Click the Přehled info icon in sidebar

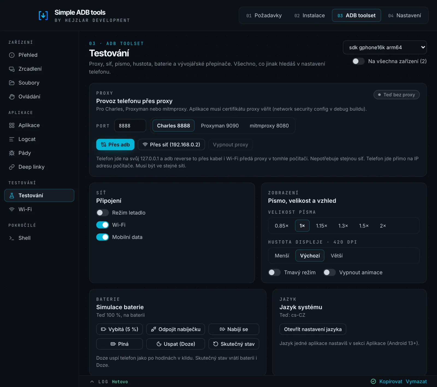pyautogui.click(x=12, y=55)
